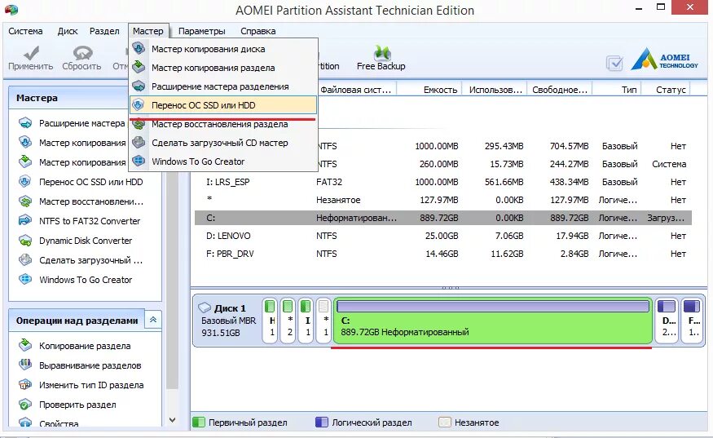Click the Диск 1 drive icon
The width and height of the screenshot is (713, 438).
[205, 307]
